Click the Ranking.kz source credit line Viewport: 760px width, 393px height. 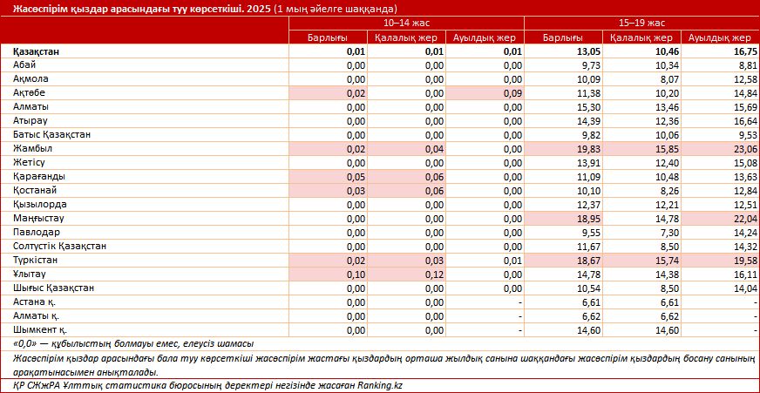[214, 384]
